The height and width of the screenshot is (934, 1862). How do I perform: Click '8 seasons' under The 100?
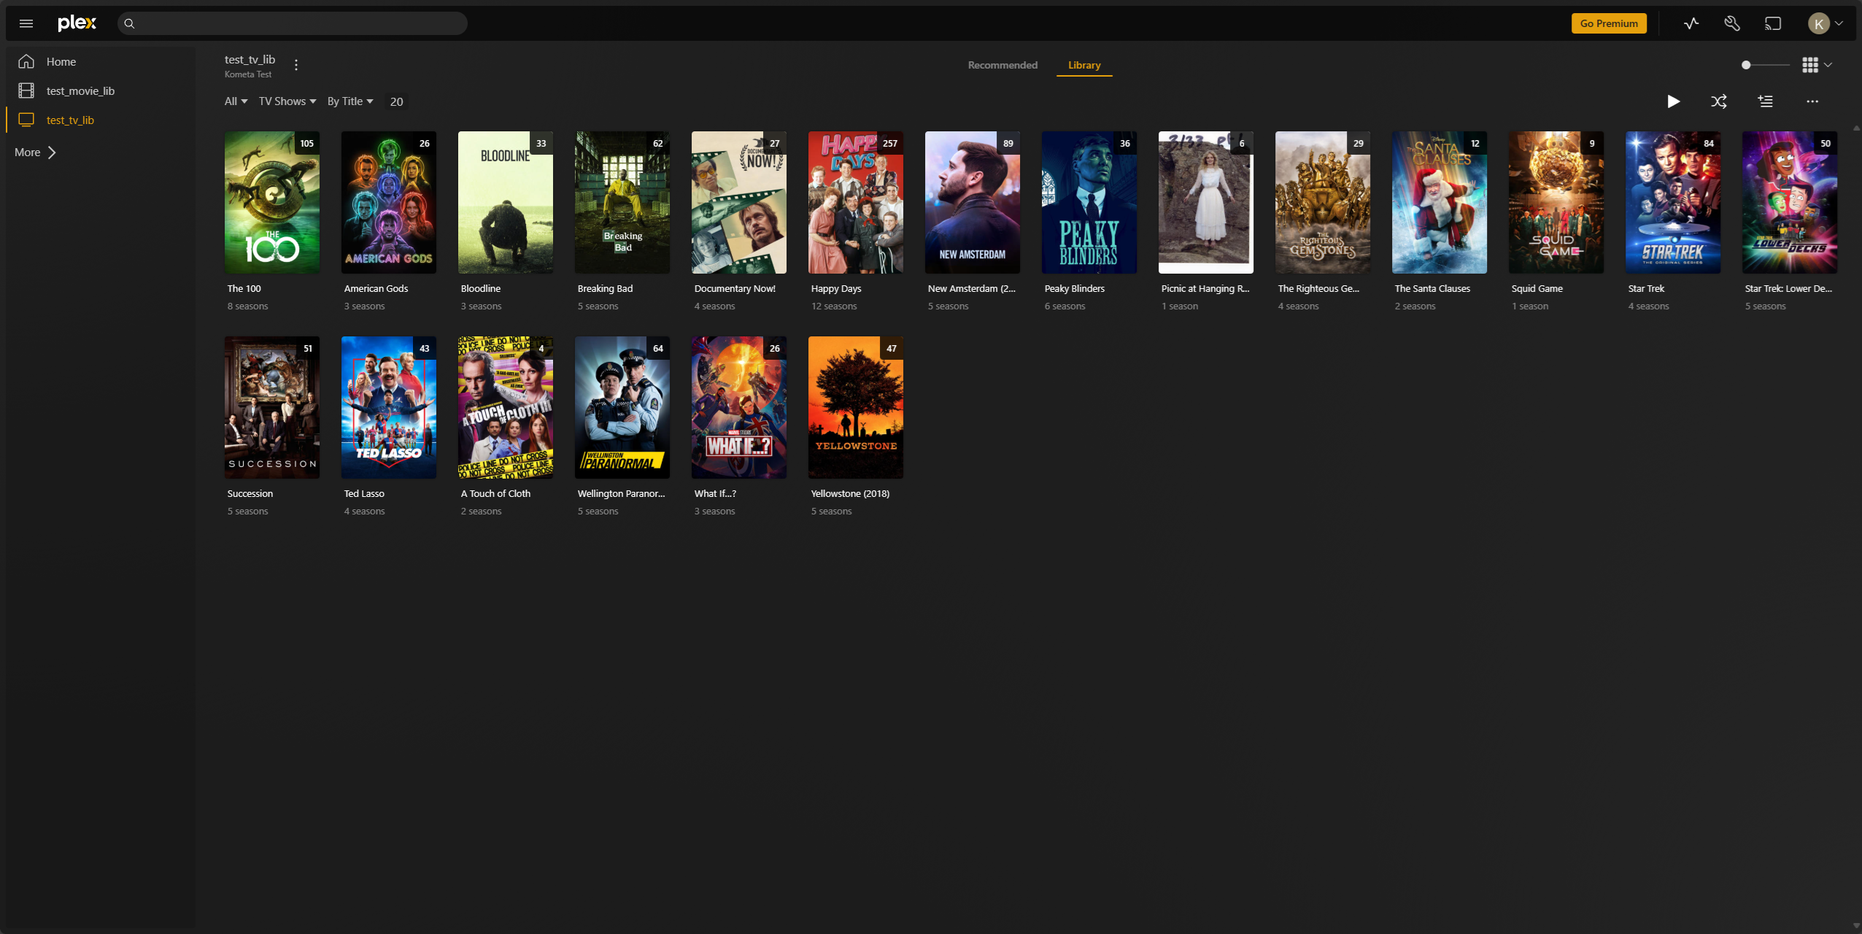click(x=247, y=306)
